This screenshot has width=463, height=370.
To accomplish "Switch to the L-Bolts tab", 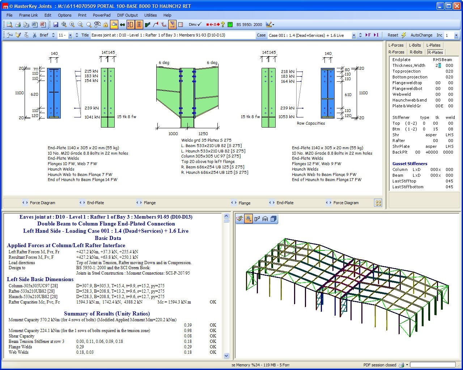I will 415,45.
